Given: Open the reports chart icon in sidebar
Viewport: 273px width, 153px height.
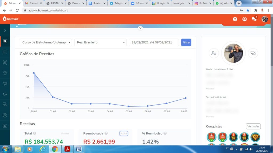Looking at the screenshot, I should tap(5, 126).
